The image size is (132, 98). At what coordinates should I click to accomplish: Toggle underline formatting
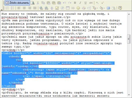[x=85, y=3]
